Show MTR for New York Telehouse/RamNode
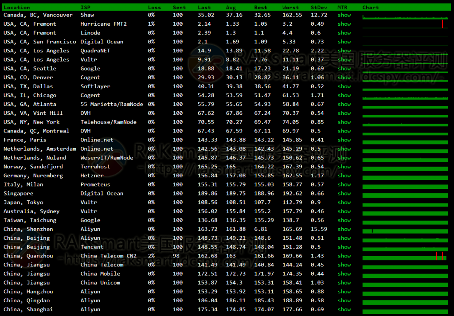Image resolution: width=454 pixels, height=316 pixels. coord(344,122)
